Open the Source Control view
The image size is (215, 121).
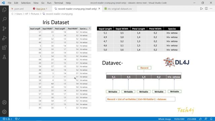[4, 29]
